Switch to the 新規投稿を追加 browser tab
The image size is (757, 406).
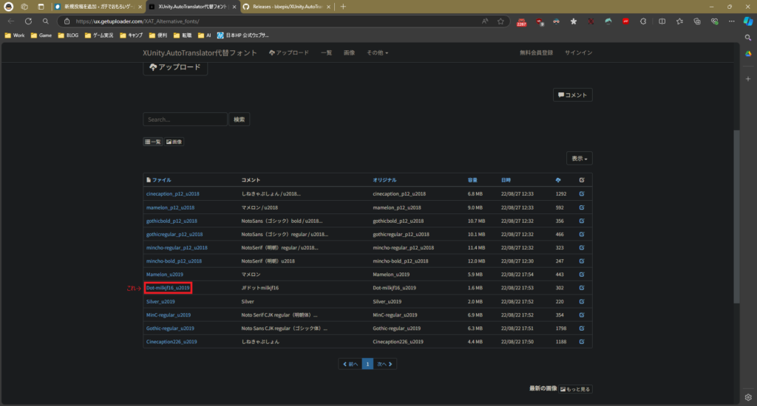pos(98,7)
